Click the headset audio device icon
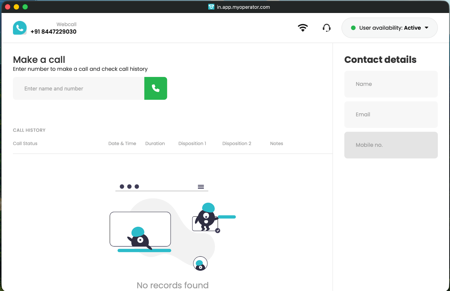 [326, 28]
